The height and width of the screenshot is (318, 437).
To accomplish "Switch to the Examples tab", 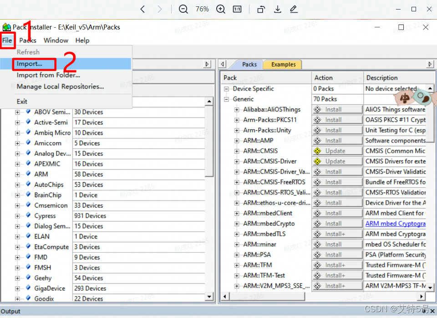I will tap(283, 65).
